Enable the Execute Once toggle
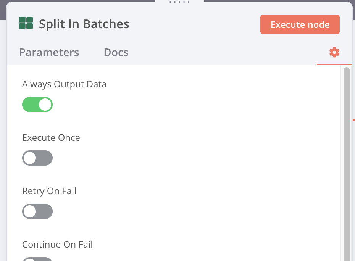The image size is (355, 261). (x=37, y=158)
